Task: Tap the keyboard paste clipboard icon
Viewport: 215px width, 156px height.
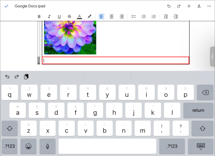Action: click(x=26, y=77)
